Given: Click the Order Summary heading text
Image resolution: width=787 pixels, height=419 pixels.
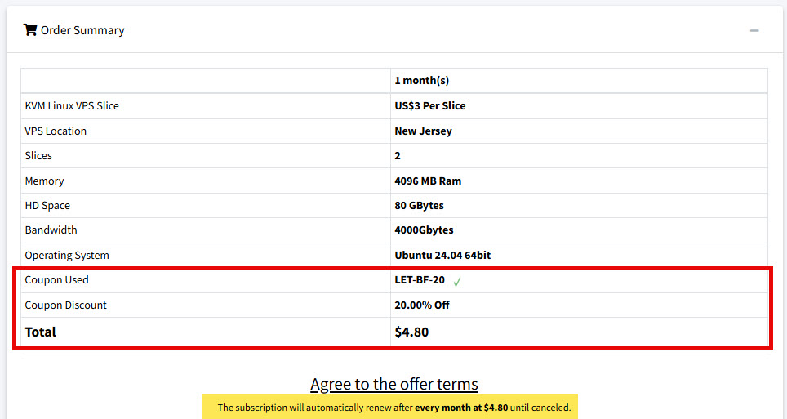Looking at the screenshot, I should tap(82, 30).
